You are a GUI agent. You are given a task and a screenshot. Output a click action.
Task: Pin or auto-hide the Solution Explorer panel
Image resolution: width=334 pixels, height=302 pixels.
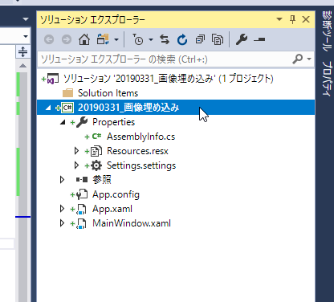(x=292, y=19)
